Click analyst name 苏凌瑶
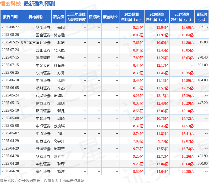Viewport: 209px width, 183px height. [59, 126]
